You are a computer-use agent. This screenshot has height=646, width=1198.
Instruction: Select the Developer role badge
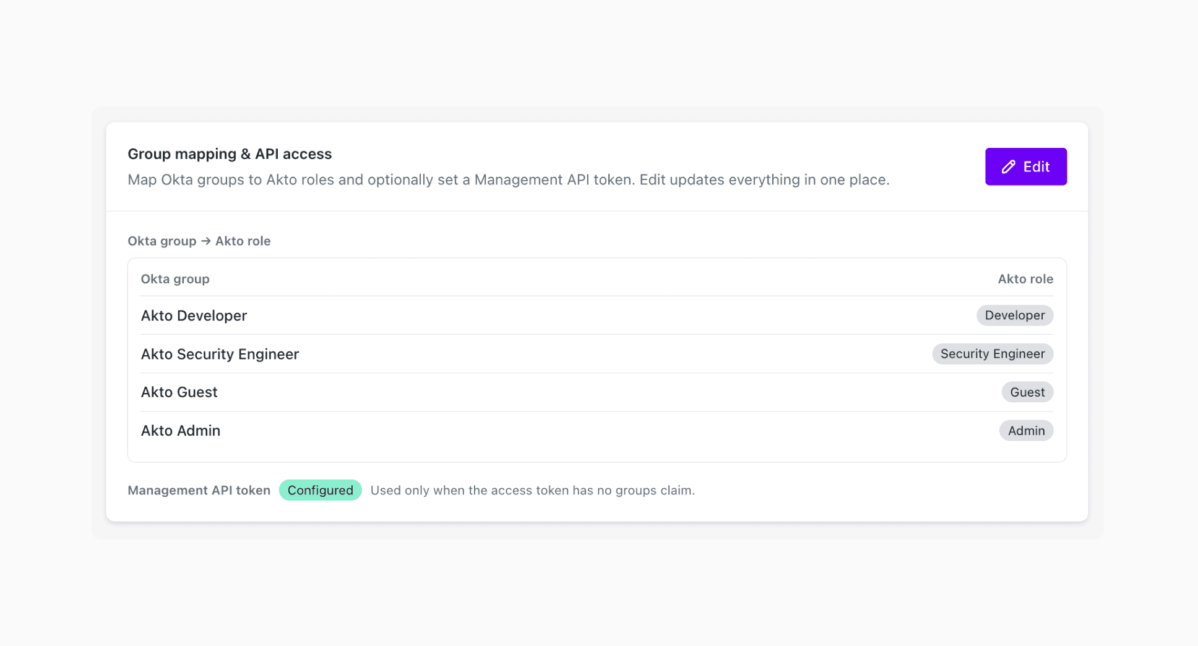point(1014,316)
